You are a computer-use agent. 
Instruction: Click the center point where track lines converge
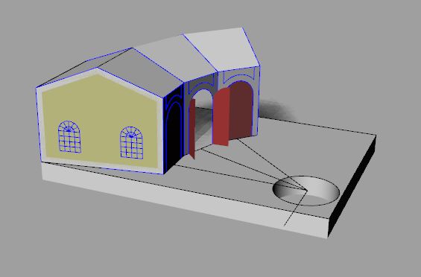[306, 190]
